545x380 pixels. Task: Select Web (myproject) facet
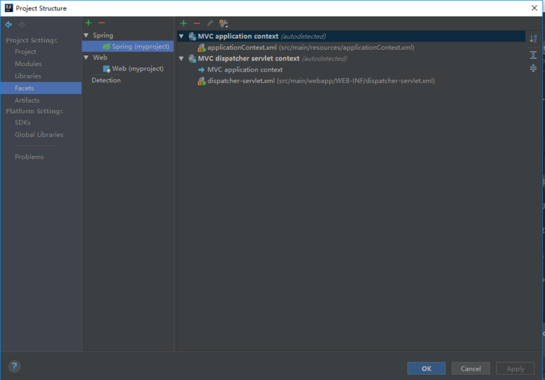pos(138,69)
